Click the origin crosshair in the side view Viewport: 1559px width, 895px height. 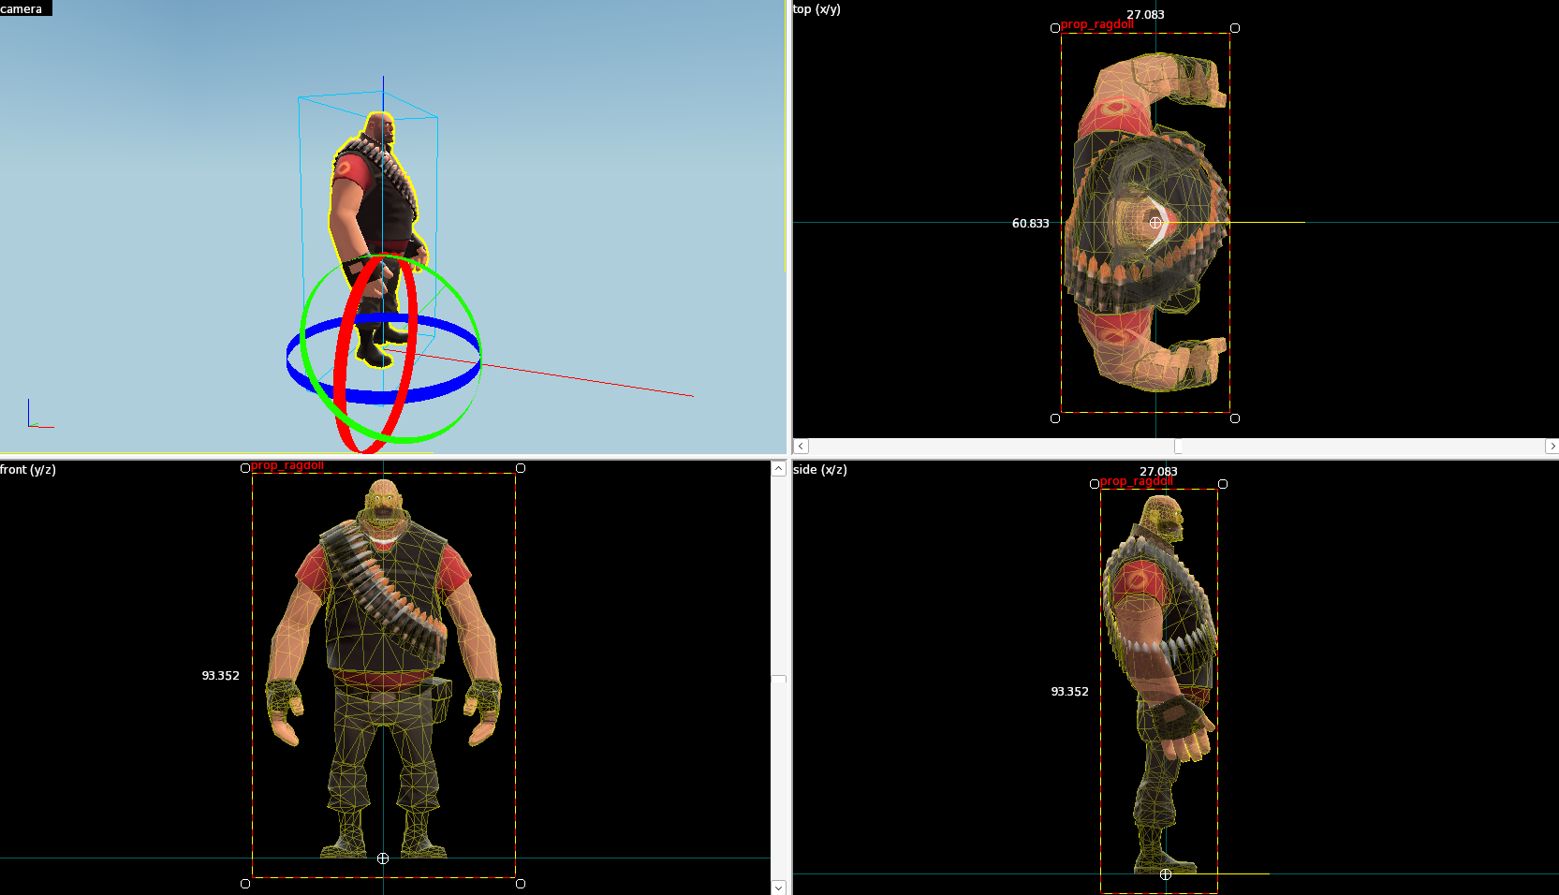pyautogui.click(x=1166, y=874)
